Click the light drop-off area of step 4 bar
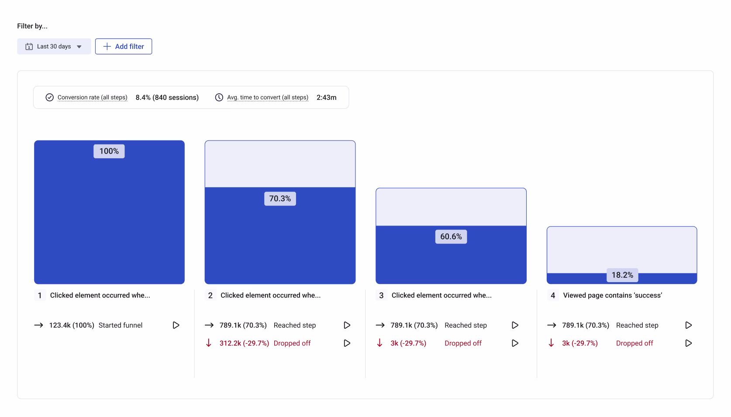Screen dimensions: 731x417 pyautogui.click(x=622, y=250)
